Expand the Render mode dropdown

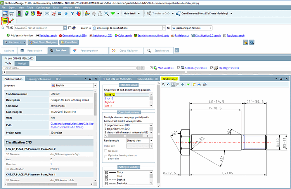point(151,141)
